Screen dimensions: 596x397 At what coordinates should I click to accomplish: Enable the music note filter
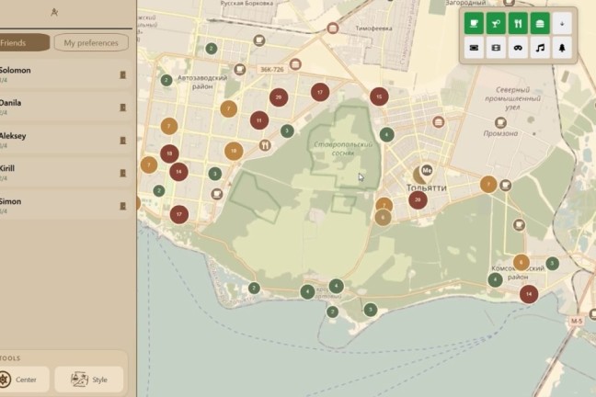click(x=540, y=48)
